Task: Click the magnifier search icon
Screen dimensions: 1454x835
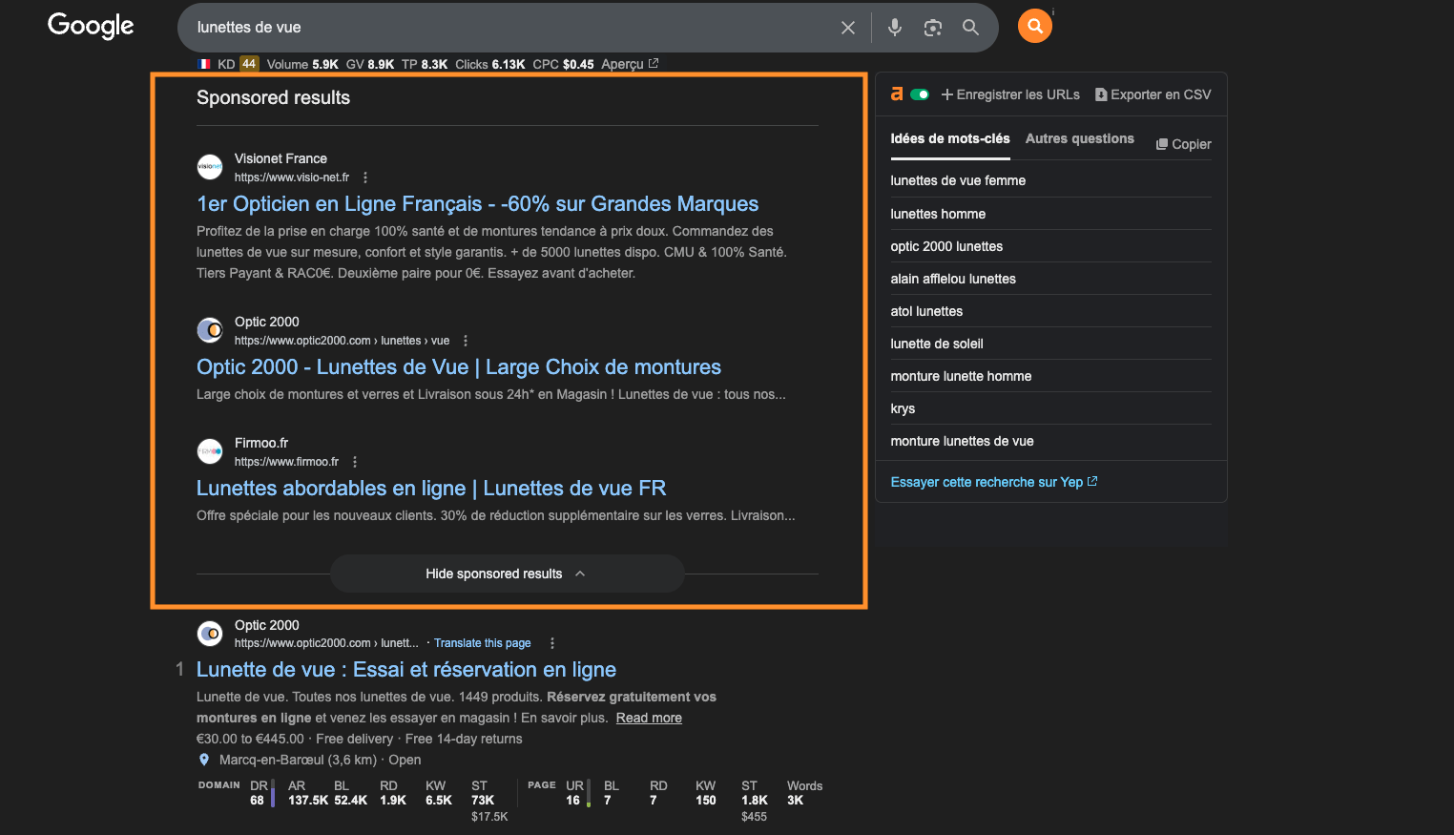Action: [970, 28]
